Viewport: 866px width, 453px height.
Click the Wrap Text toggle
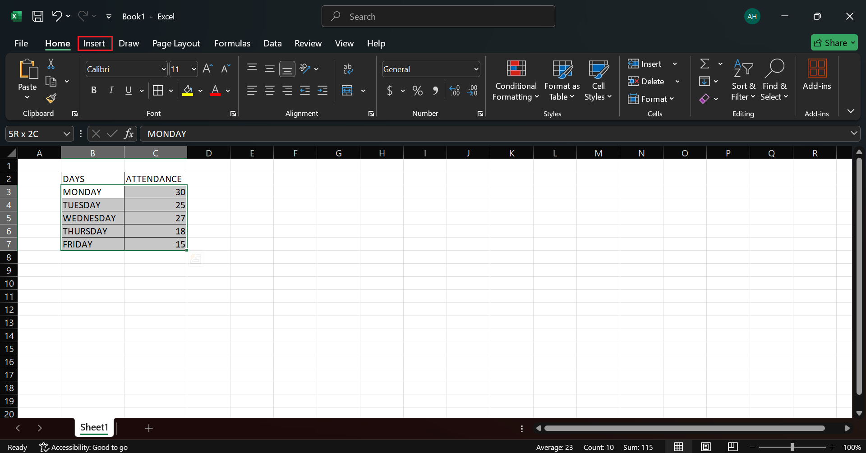pos(348,69)
